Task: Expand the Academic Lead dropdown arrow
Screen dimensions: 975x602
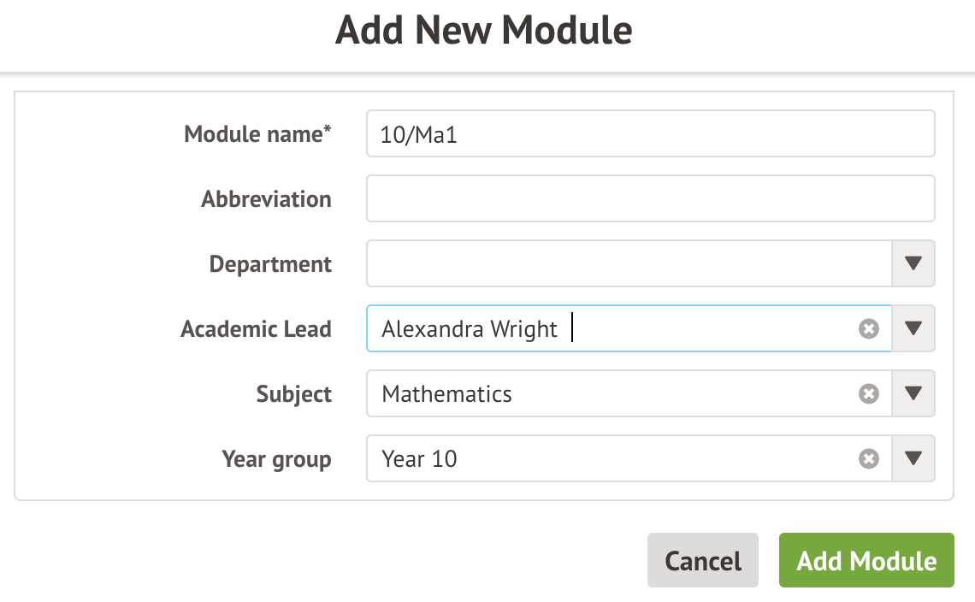Action: pyautogui.click(x=913, y=329)
